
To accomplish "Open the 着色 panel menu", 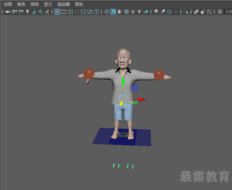I will pos(21,4).
